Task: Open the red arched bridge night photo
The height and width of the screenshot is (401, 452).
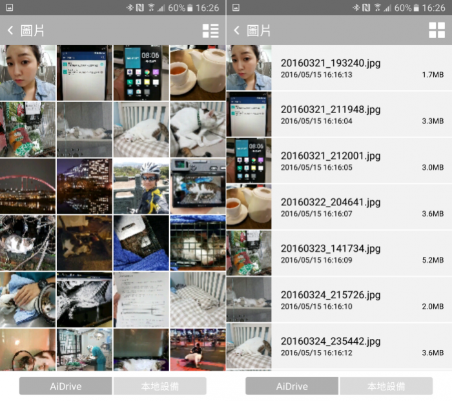Action: click(x=28, y=186)
